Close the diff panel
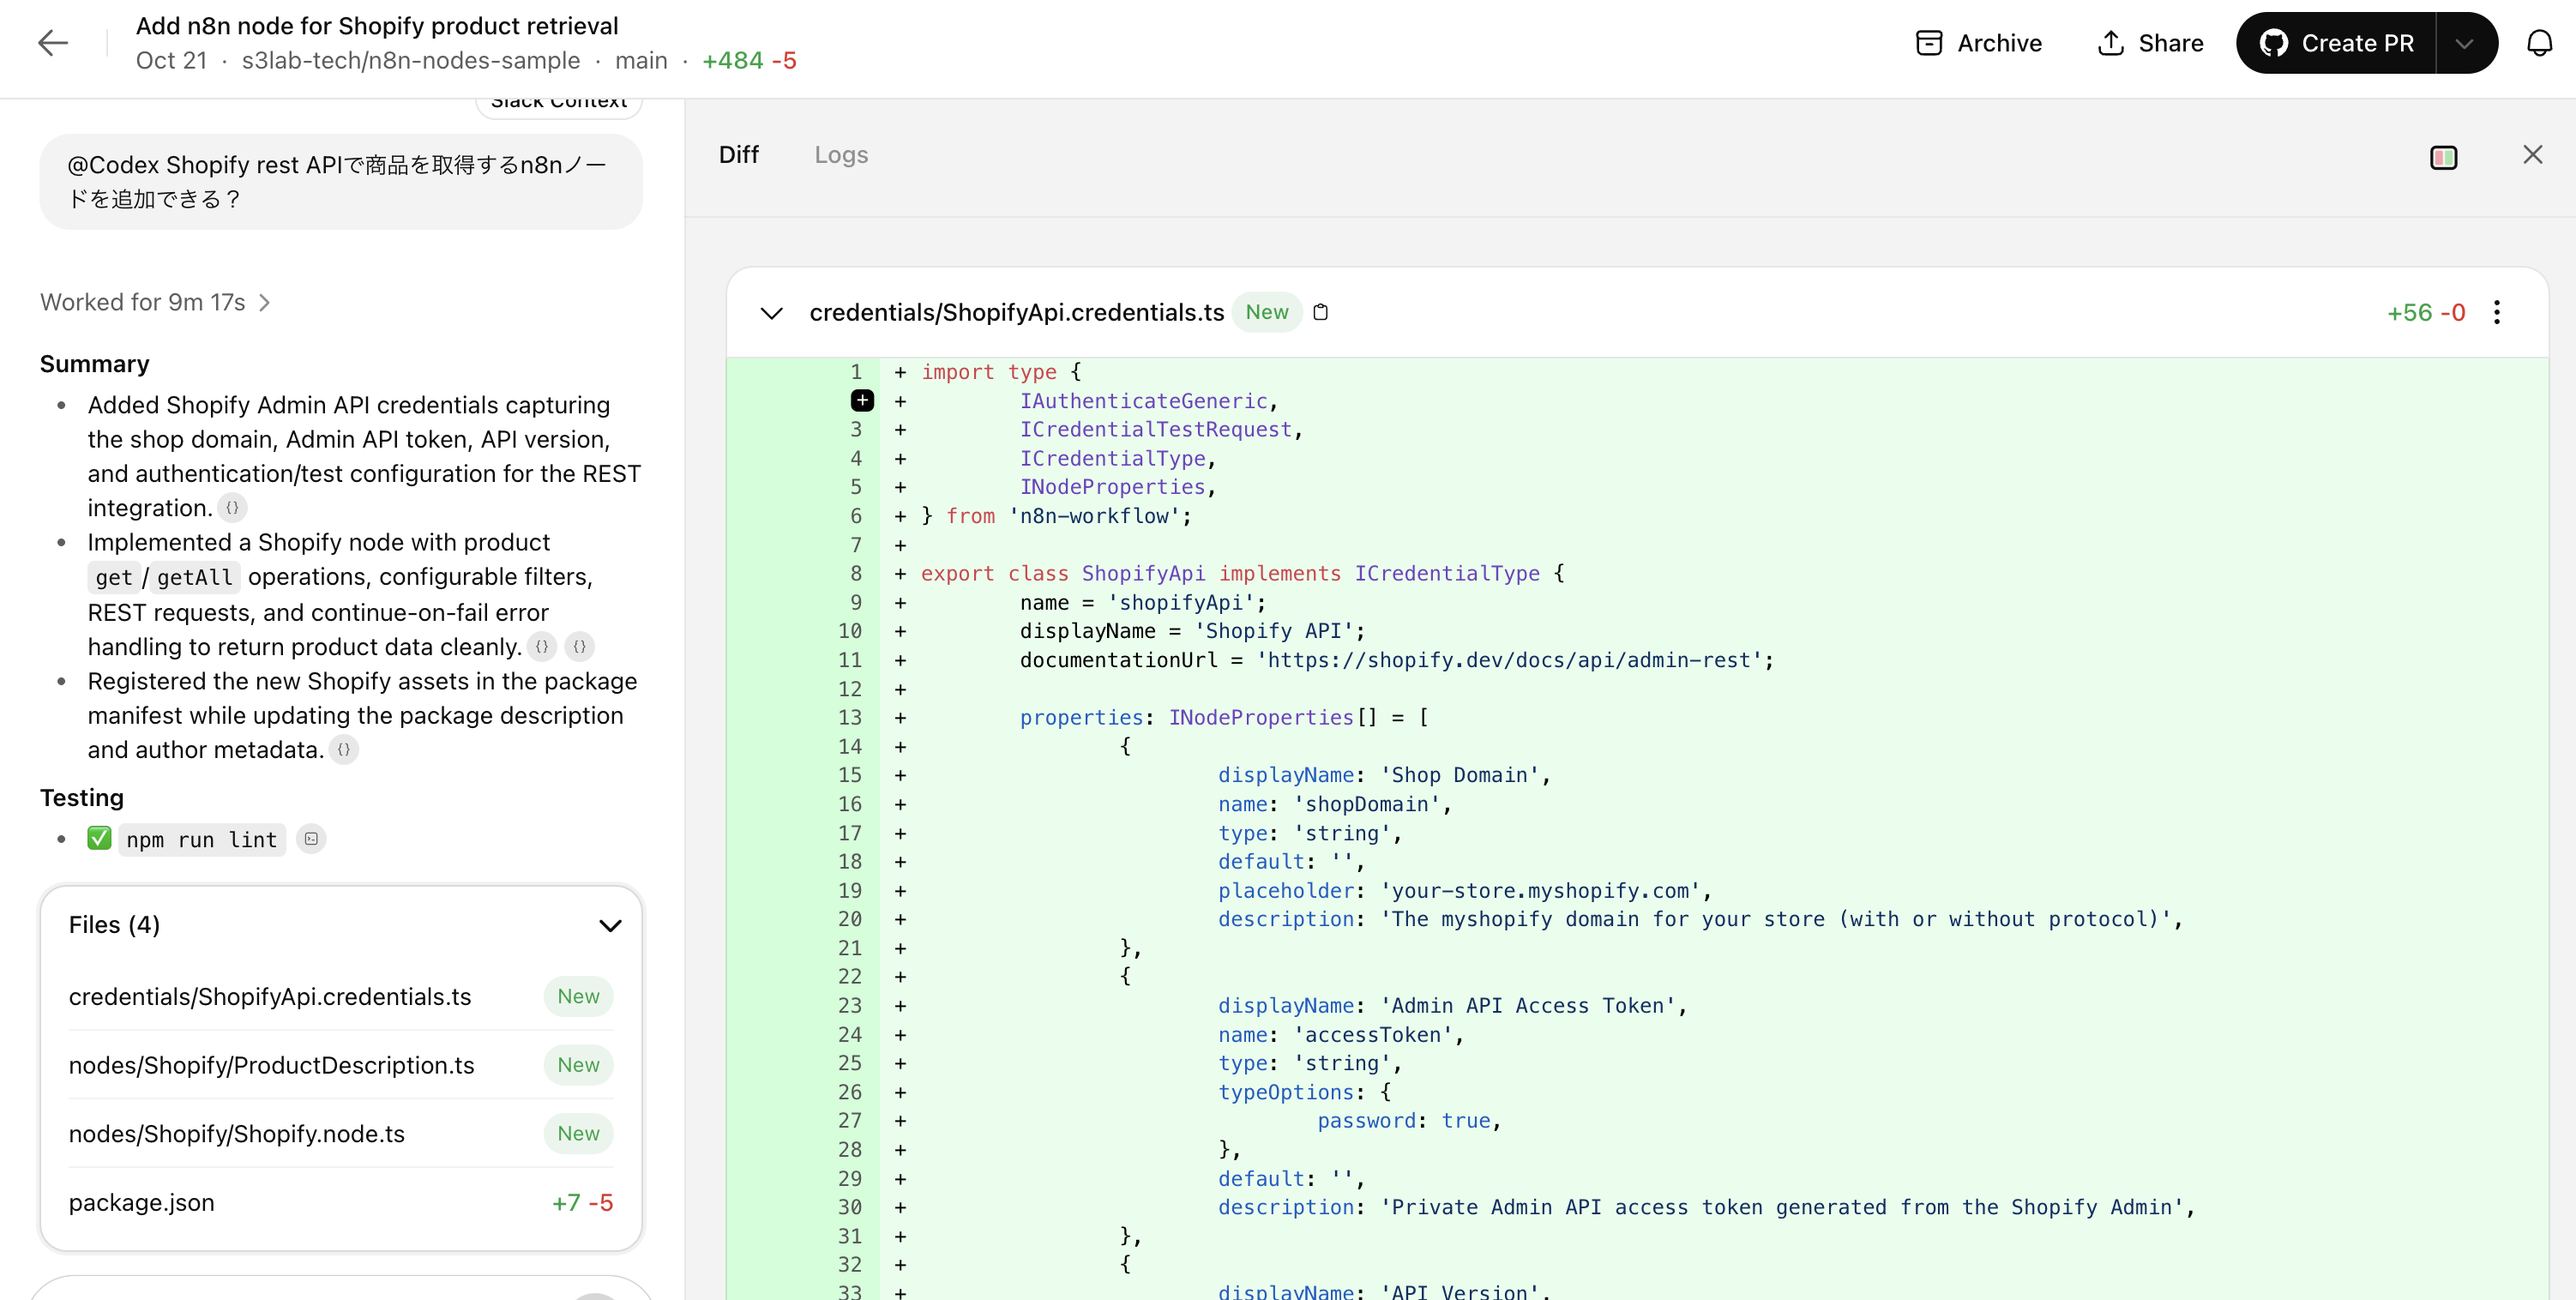This screenshot has width=2576, height=1300. [2532, 155]
